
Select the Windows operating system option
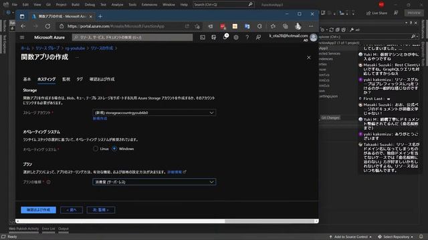click(114, 149)
